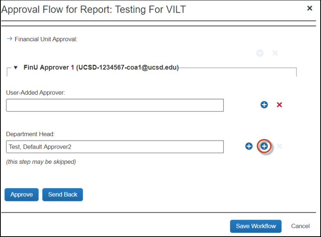Collapse the FinU Approver 1 section
321x237 pixels.
(x=16, y=68)
